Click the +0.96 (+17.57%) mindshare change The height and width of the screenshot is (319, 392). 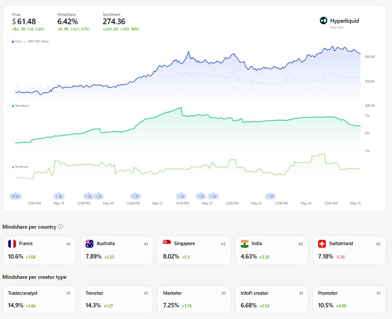73,29
